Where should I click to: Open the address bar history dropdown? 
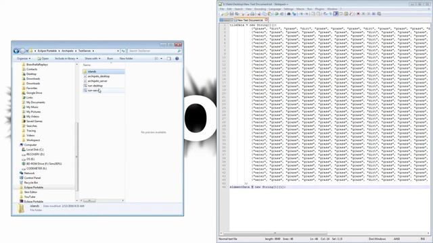118,51
